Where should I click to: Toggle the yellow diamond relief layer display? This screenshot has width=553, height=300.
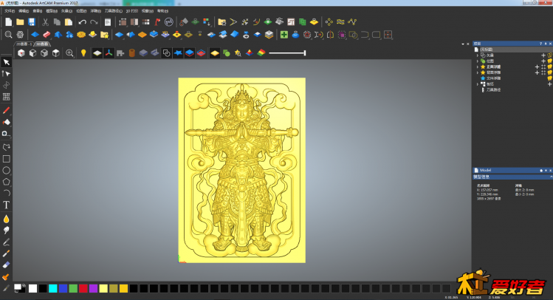coord(214,53)
